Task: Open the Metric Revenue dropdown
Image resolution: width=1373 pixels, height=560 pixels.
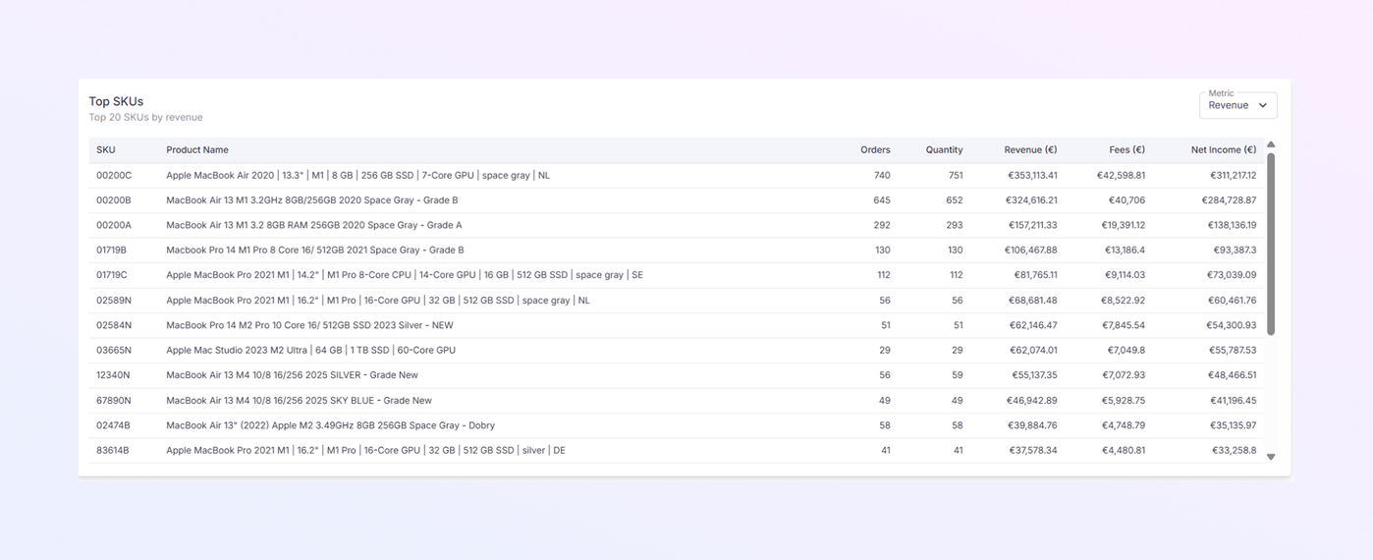Action: 1237,105
